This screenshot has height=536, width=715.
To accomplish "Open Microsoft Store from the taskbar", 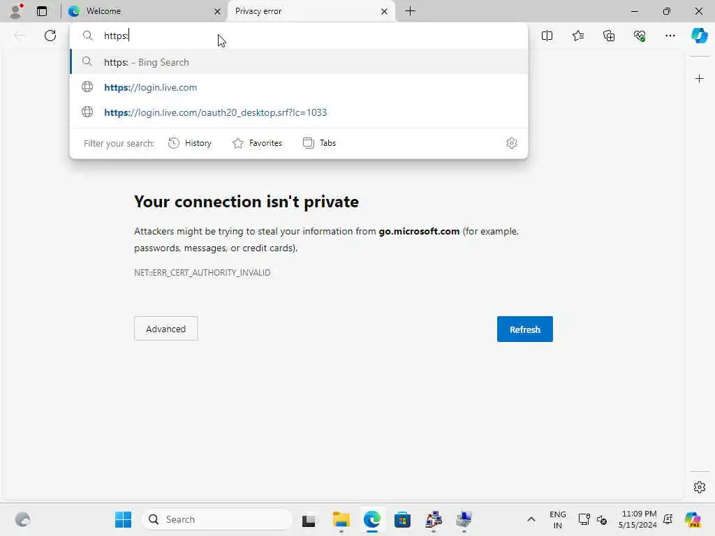I will 403,519.
